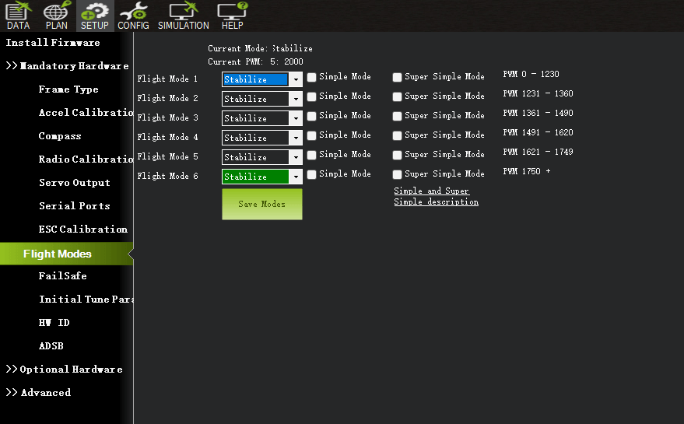
Task: Open the PLAN globe icon
Action: (x=56, y=16)
